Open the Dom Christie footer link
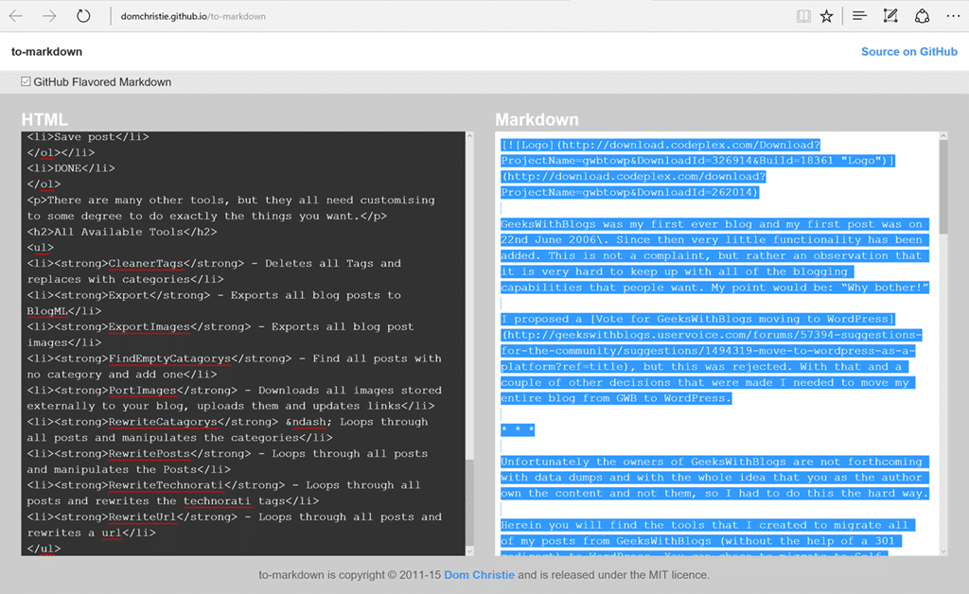Image resolution: width=969 pixels, height=594 pixels. pos(479,575)
